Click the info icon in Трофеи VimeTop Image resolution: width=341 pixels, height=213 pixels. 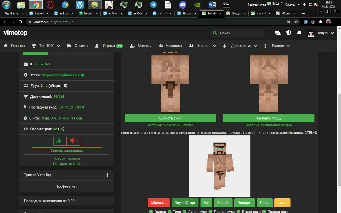tap(107, 175)
